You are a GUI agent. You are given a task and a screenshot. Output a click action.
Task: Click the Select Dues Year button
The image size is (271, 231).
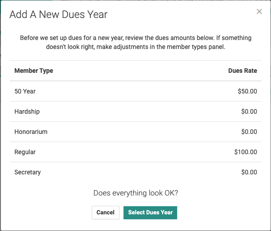150,213
